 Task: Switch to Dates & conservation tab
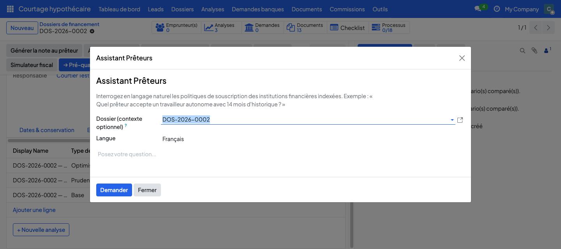[47, 130]
